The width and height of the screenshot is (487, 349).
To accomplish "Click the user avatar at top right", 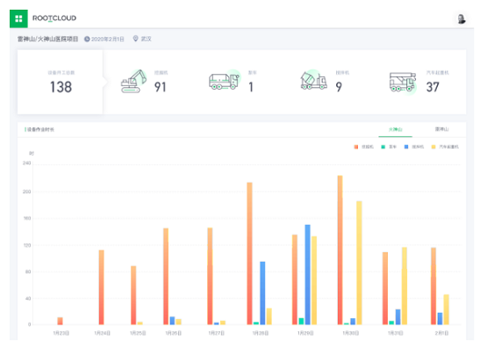I will [x=462, y=19].
